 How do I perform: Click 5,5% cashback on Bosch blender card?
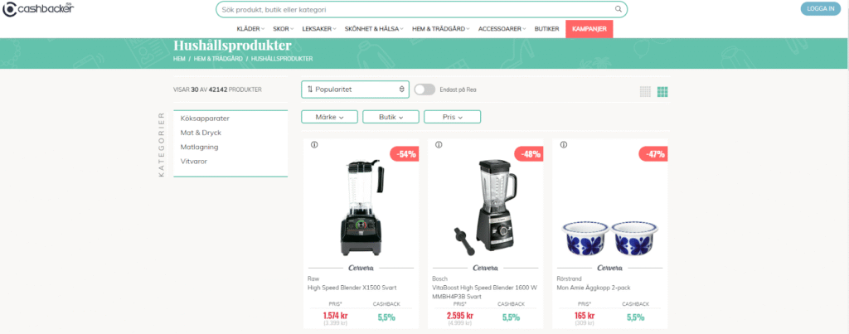click(511, 317)
